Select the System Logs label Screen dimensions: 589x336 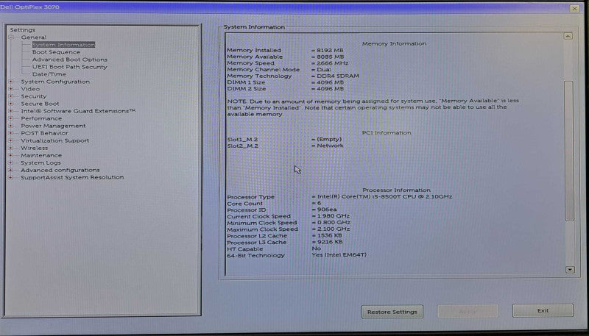pos(40,162)
